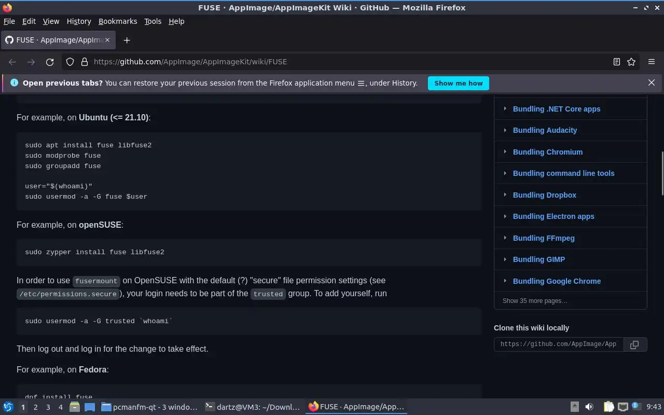
Task: Click Show 35 more pages
Action: click(535, 301)
